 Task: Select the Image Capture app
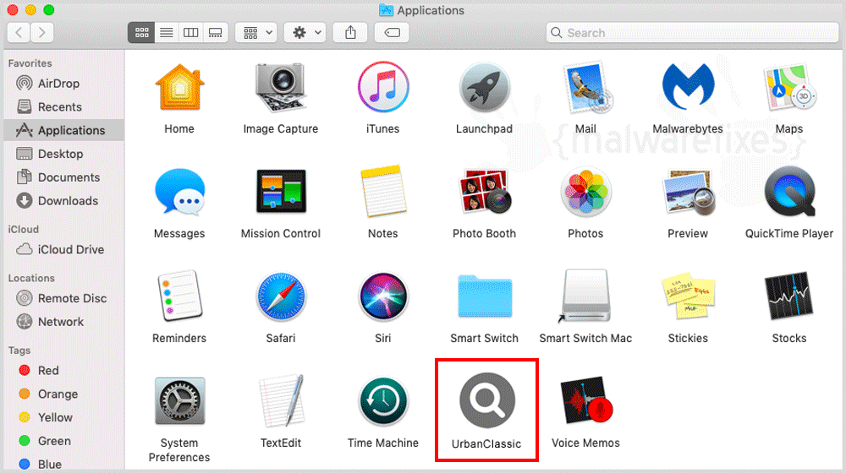coord(281,87)
